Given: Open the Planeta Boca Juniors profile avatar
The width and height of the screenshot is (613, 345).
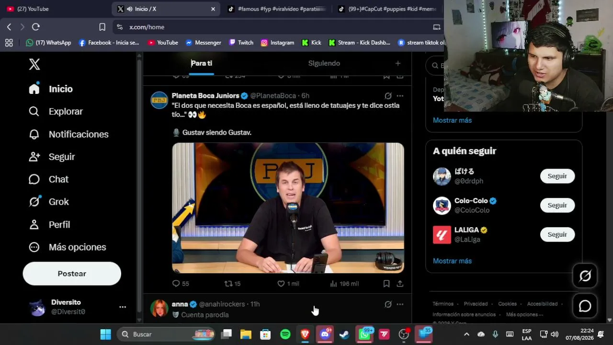Looking at the screenshot, I should [x=159, y=100].
